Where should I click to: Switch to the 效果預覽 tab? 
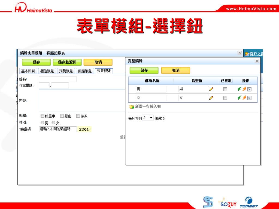pyautogui.click(x=104, y=71)
